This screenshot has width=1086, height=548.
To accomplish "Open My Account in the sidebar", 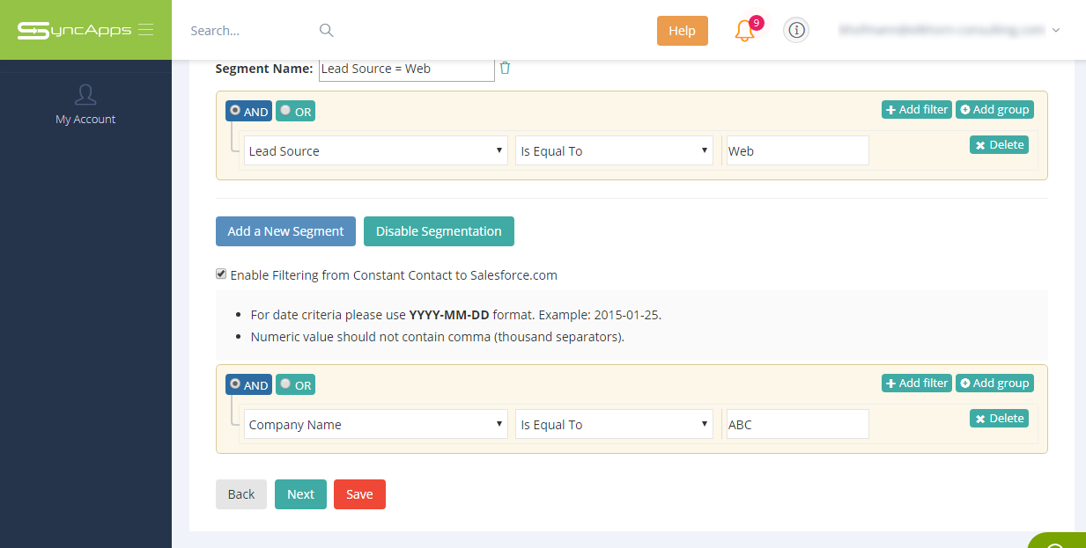I will point(85,105).
